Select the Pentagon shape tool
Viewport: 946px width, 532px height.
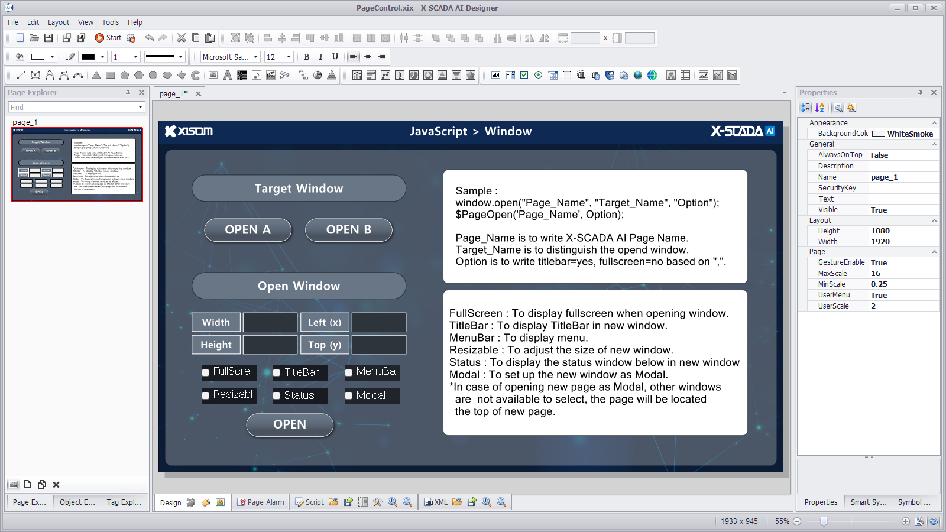pos(125,75)
